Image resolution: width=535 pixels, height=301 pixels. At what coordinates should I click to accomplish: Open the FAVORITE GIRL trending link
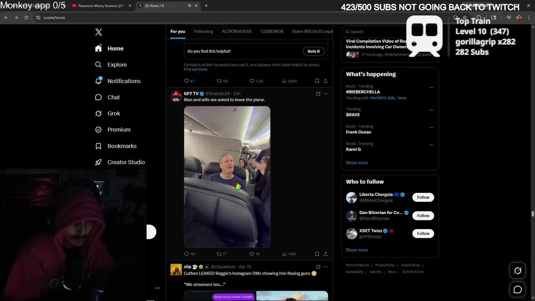382,98
